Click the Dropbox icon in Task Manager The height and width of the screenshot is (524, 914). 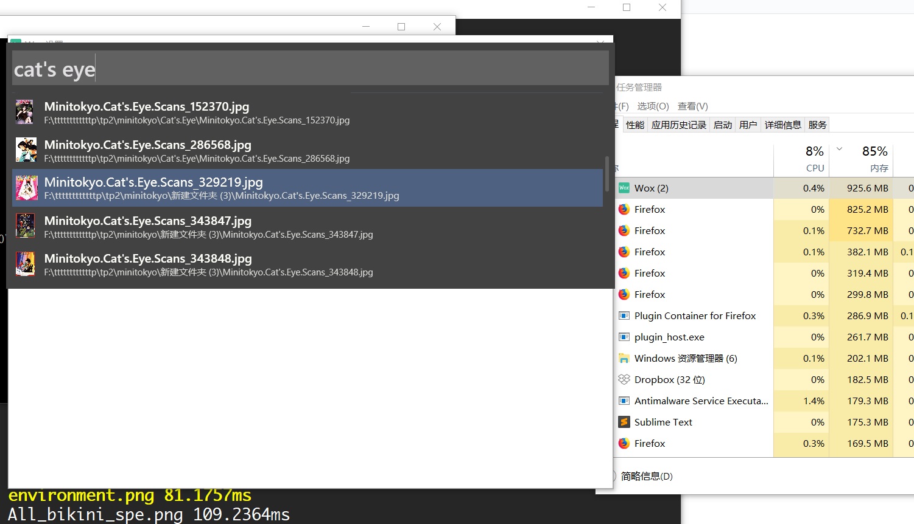pos(624,379)
